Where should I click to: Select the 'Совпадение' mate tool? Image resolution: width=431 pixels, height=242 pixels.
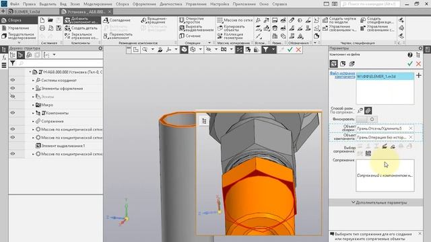(x=117, y=20)
